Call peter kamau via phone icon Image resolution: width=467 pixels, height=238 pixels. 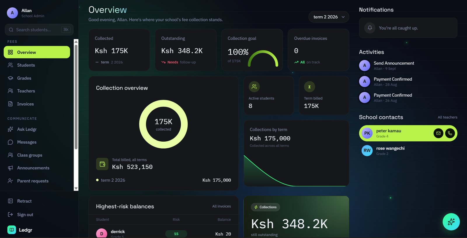click(450, 133)
